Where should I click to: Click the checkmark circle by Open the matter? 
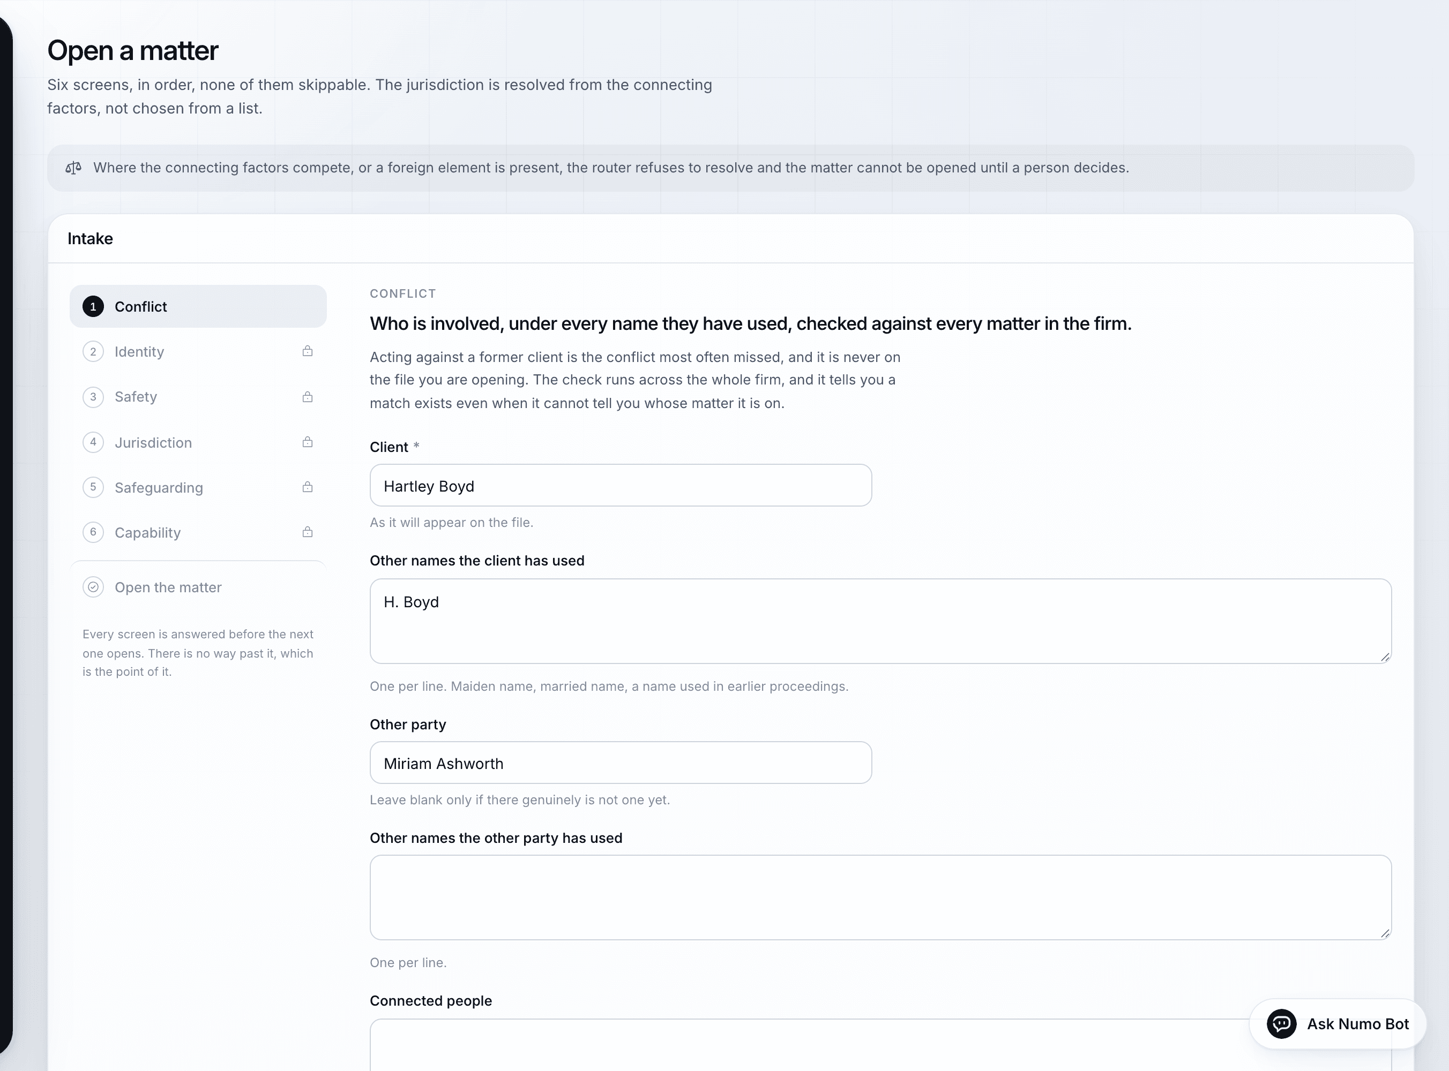pyautogui.click(x=93, y=587)
